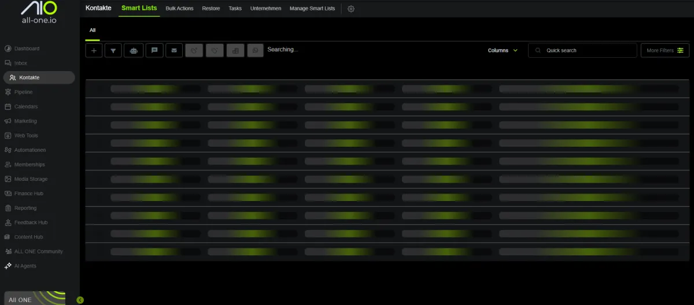Click the add contact plus button

pos(94,50)
